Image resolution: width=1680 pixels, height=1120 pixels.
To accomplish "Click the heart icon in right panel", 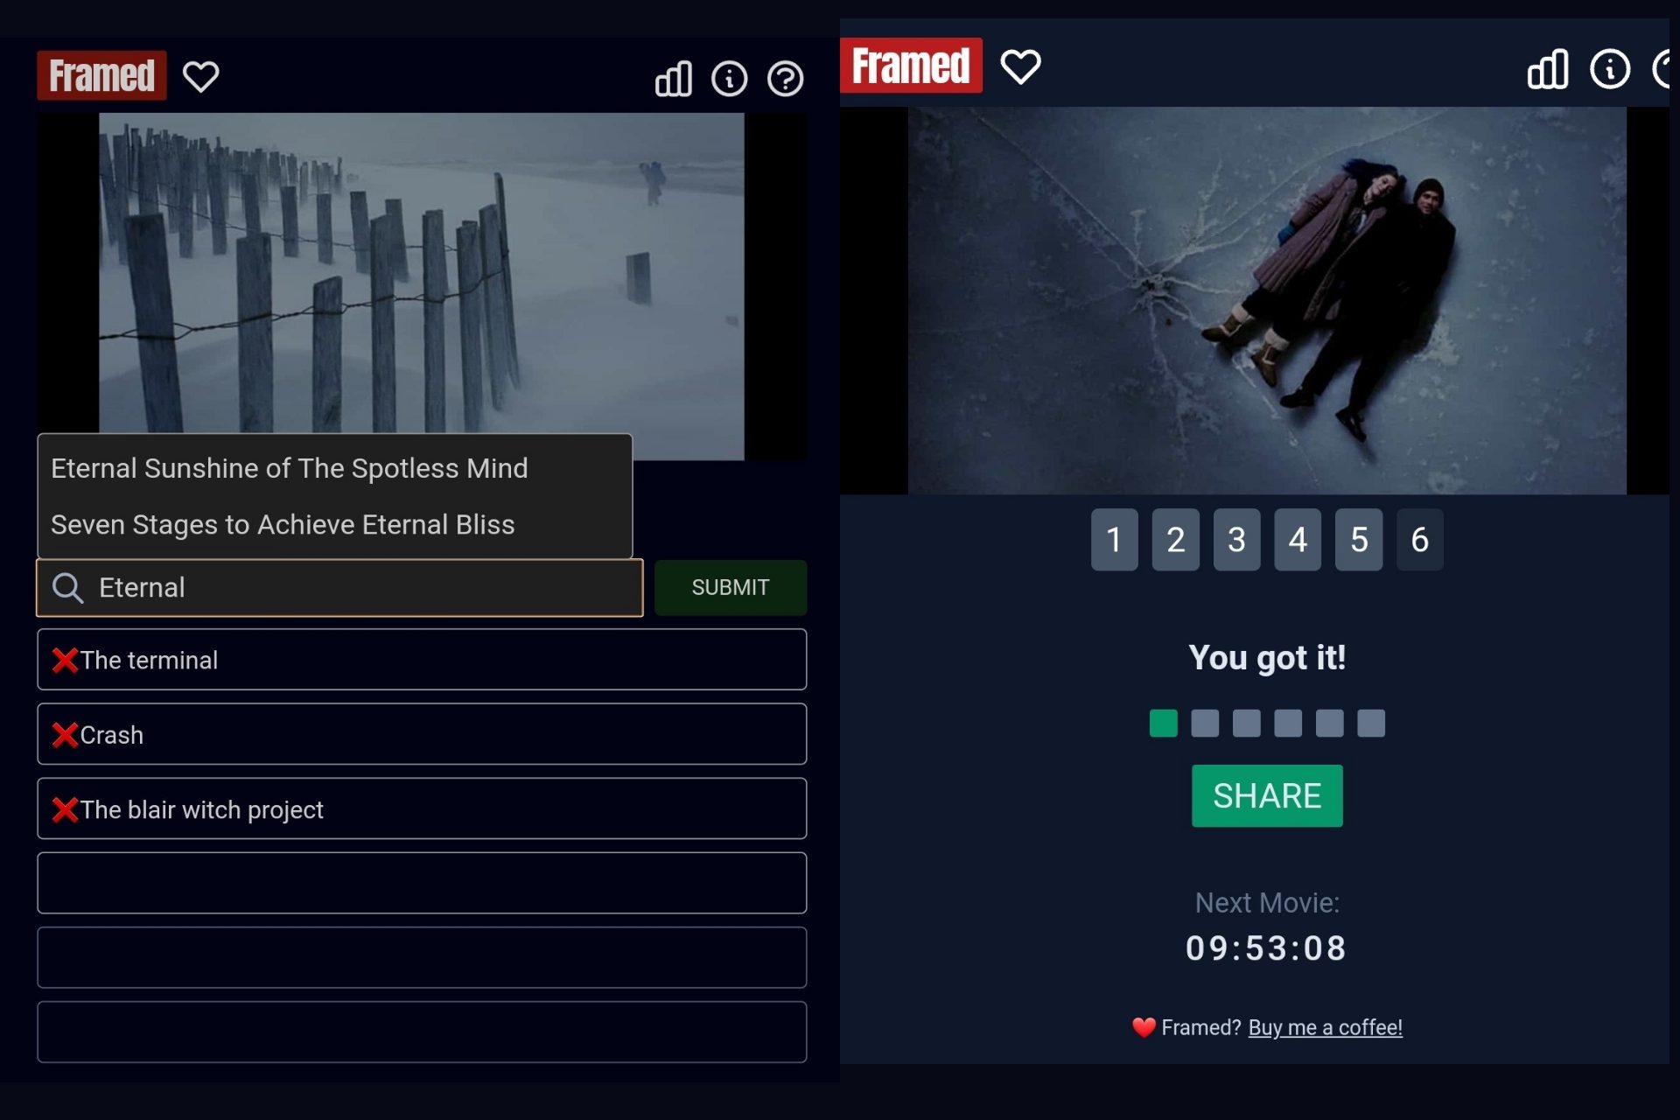I will coord(1020,66).
